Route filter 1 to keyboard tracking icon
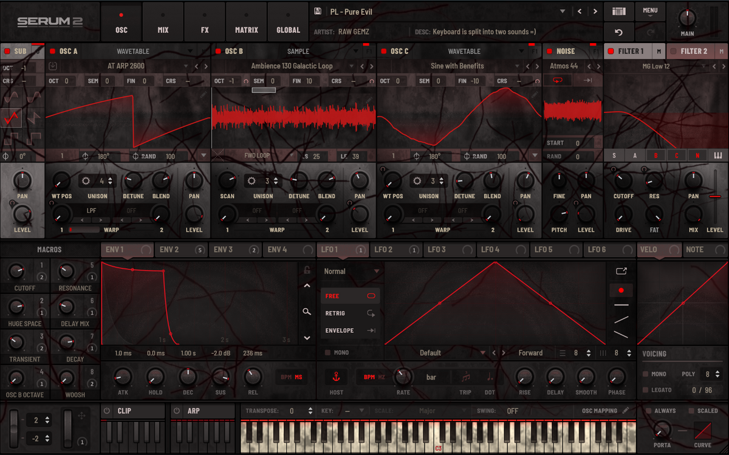729x455 pixels. [717, 156]
